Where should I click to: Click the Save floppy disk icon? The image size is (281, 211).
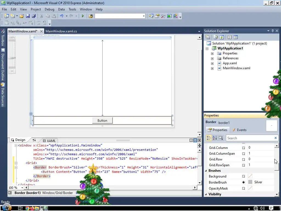(28, 16)
